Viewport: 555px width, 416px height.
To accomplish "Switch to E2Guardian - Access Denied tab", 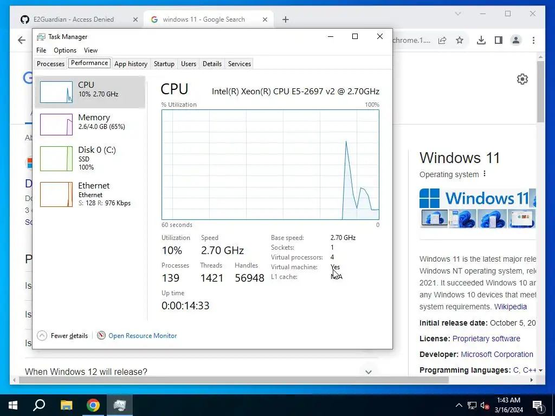I will click(x=74, y=19).
